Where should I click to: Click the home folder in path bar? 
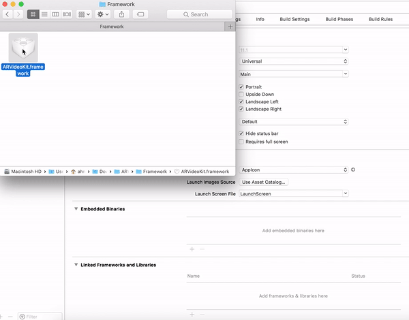point(78,172)
